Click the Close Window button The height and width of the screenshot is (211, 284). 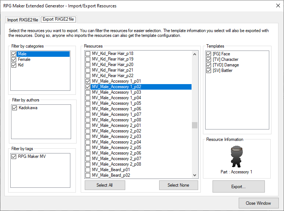259,203
